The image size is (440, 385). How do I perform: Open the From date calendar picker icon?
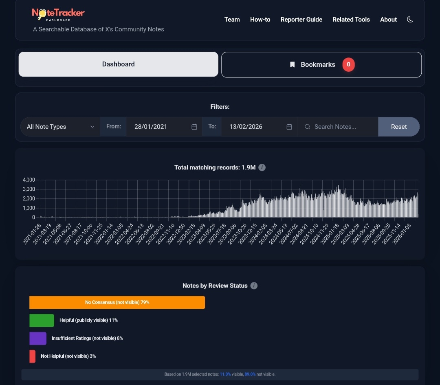tap(194, 127)
